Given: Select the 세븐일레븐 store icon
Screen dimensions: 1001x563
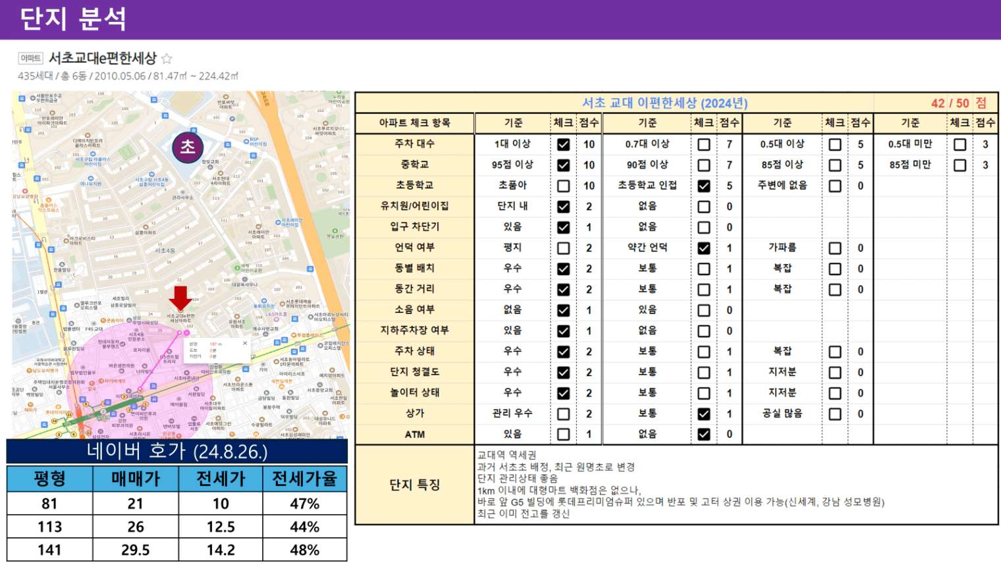Looking at the screenshot, I should (282, 387).
